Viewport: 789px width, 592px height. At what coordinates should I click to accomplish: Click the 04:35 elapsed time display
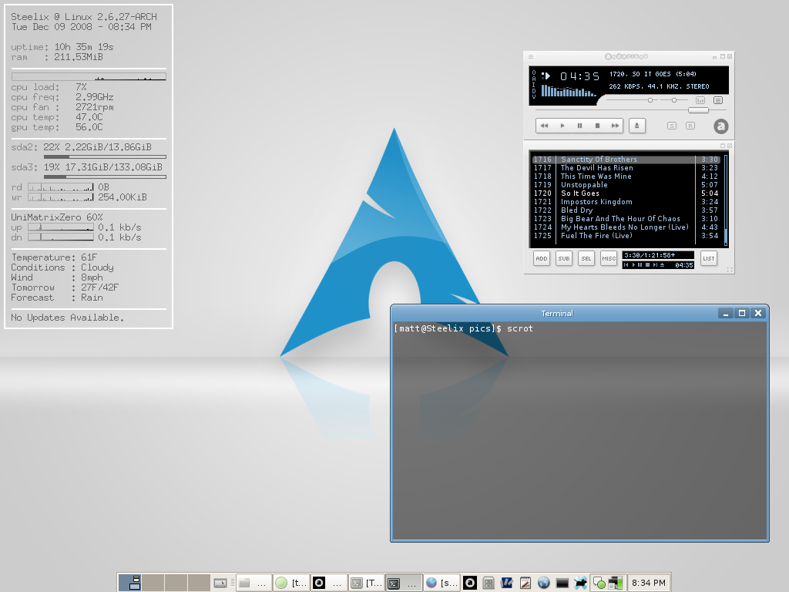(x=579, y=76)
